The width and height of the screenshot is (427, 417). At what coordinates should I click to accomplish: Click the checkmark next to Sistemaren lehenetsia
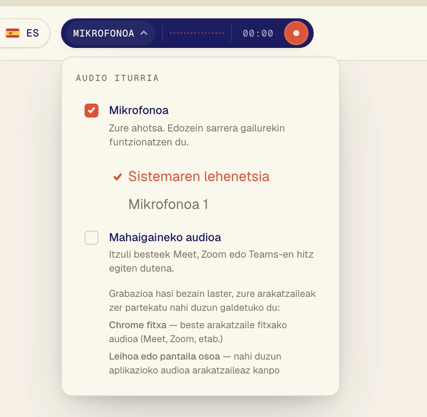tap(117, 177)
